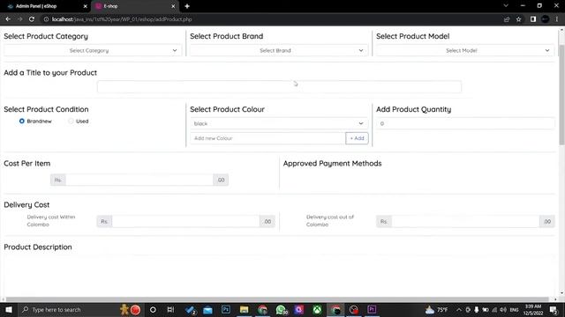
Task: Open File Explorer from the taskbar
Action: [x=244, y=310]
